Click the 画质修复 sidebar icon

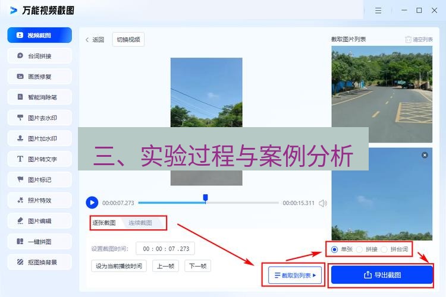(x=20, y=77)
